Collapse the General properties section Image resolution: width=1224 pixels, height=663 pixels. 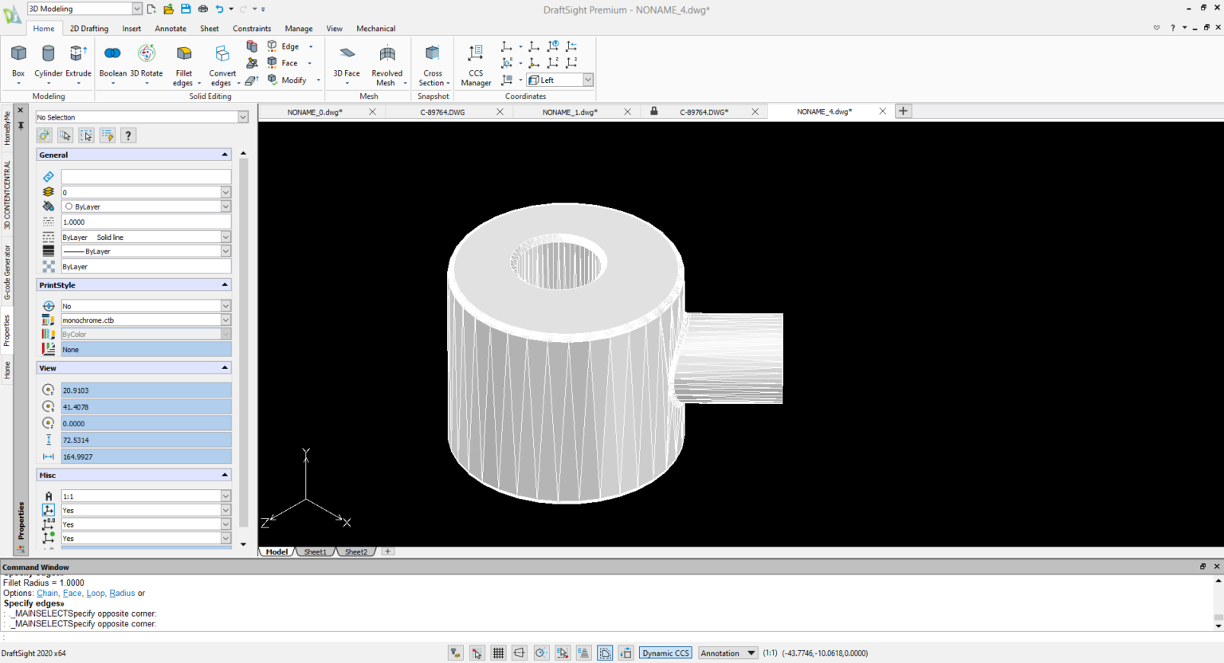[x=225, y=155]
